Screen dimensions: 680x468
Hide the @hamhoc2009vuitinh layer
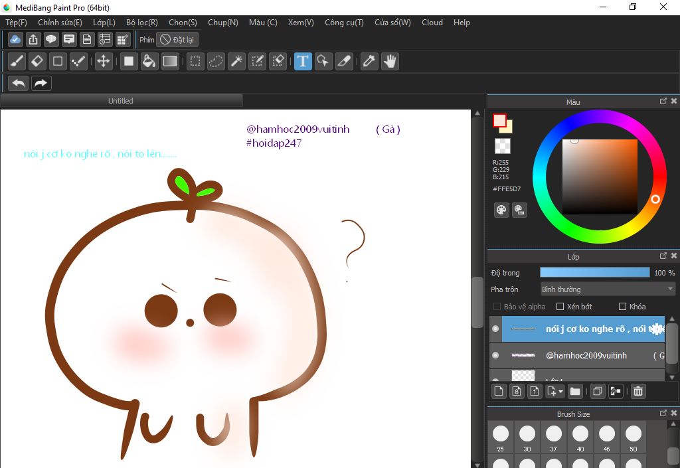[x=495, y=355]
